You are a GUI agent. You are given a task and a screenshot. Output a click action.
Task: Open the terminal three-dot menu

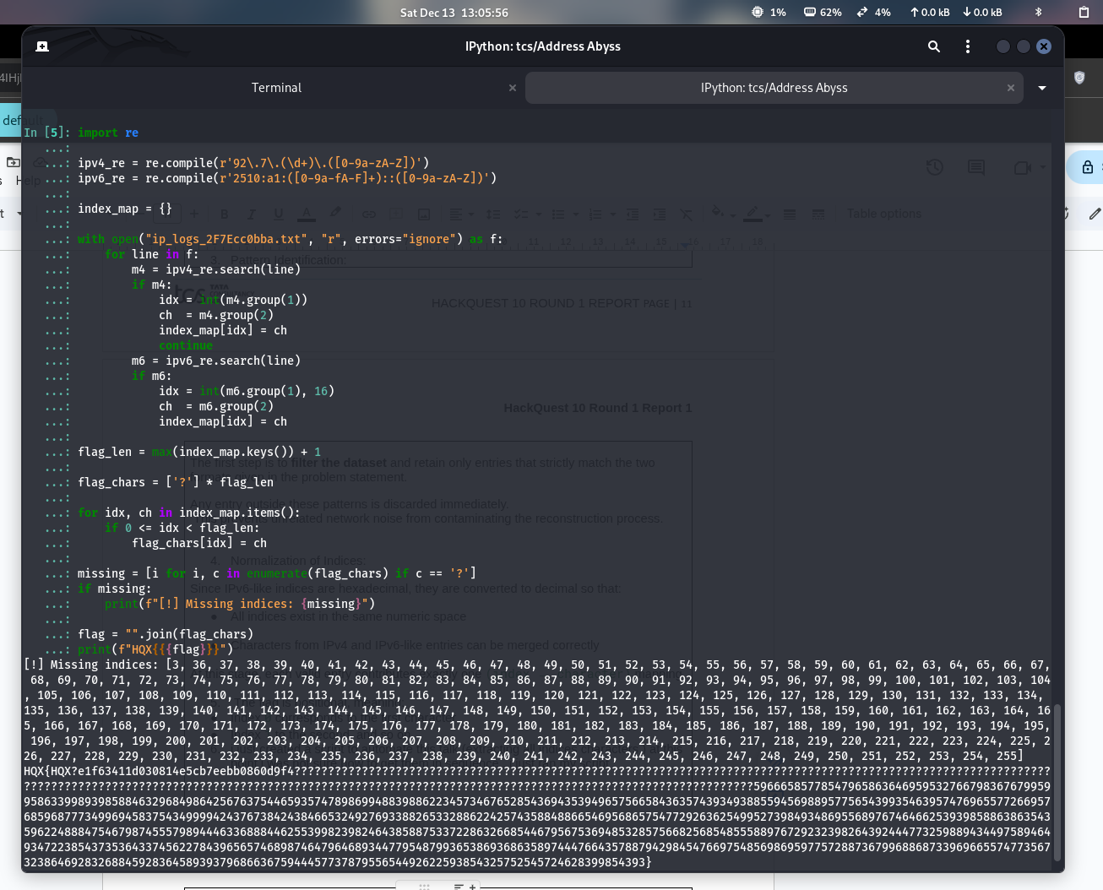[x=968, y=46]
